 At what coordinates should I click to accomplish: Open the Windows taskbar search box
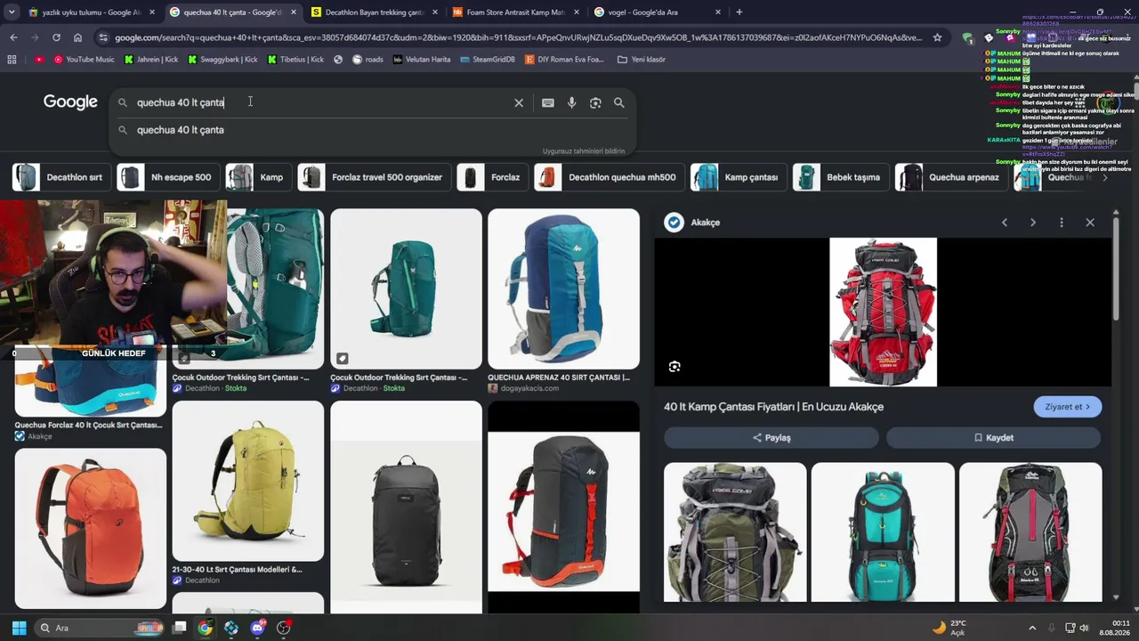98,628
